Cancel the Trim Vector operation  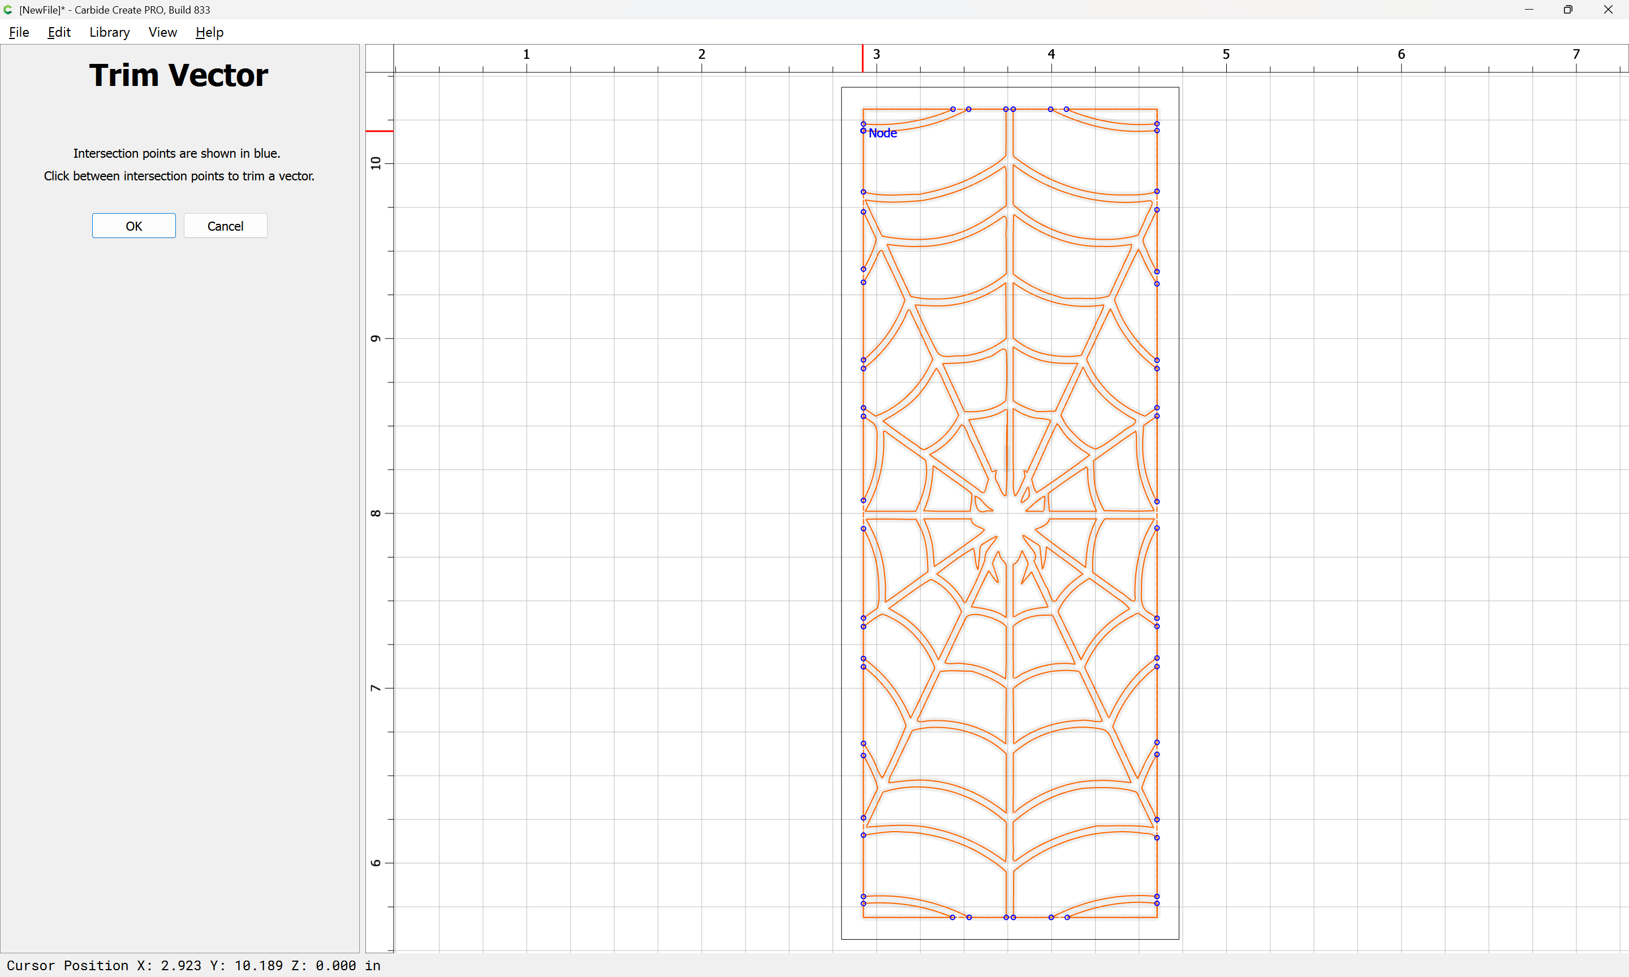225,226
